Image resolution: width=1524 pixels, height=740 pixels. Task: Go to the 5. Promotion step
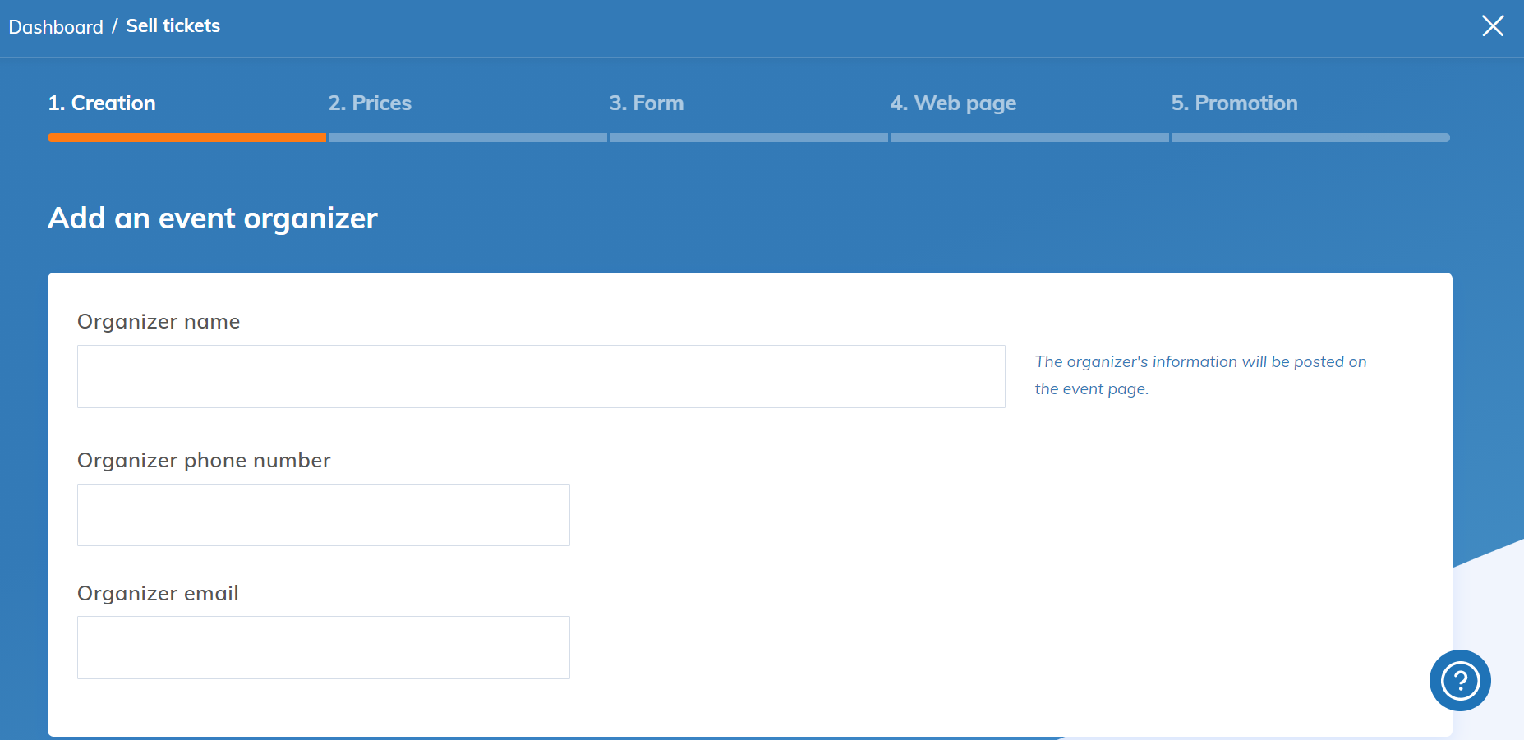[x=1234, y=103]
